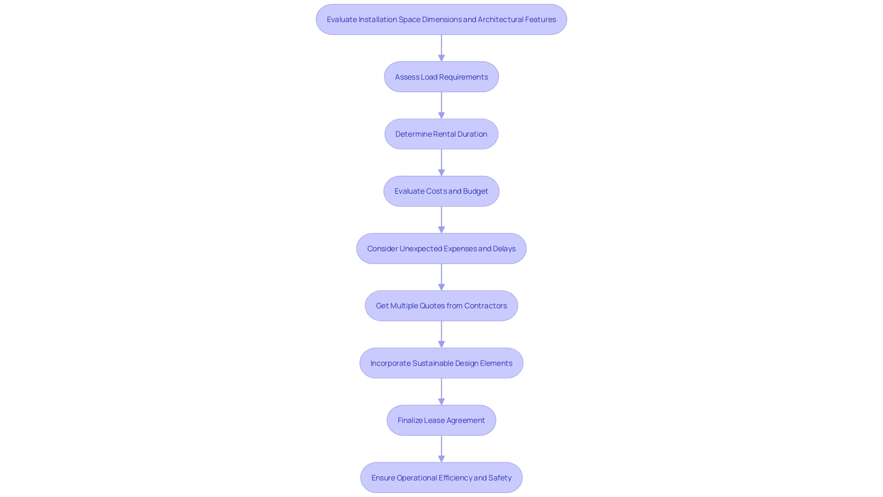Viewport: 883px width, 497px height.
Task: Click the Determine Rental Duration flowchart node
Action: [x=441, y=133]
